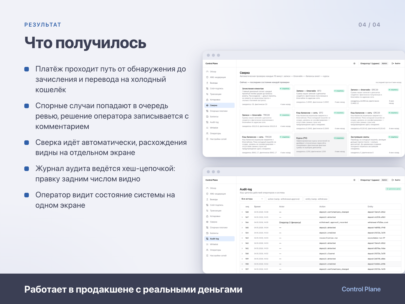The height and width of the screenshot is (304, 405).
Task: Open the Застрявшие свипы check card
Action: (x=375, y=144)
